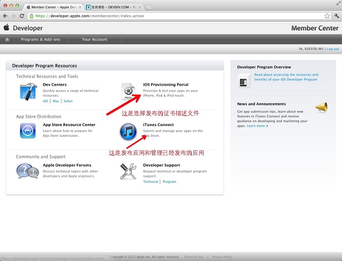Click the Home icon in navigation bar
This screenshot has height=261, width=342.
[7, 40]
